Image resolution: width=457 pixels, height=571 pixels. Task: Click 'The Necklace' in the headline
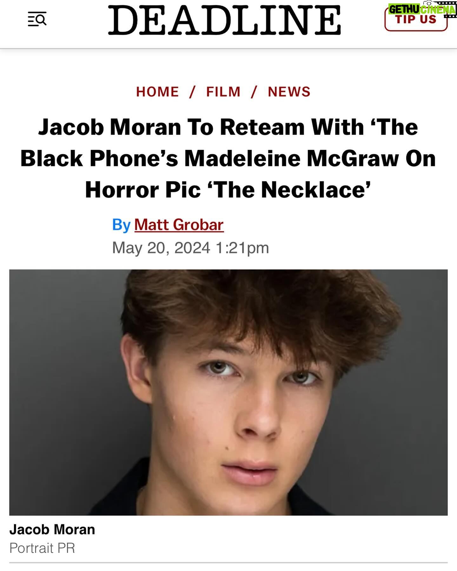coord(289,190)
